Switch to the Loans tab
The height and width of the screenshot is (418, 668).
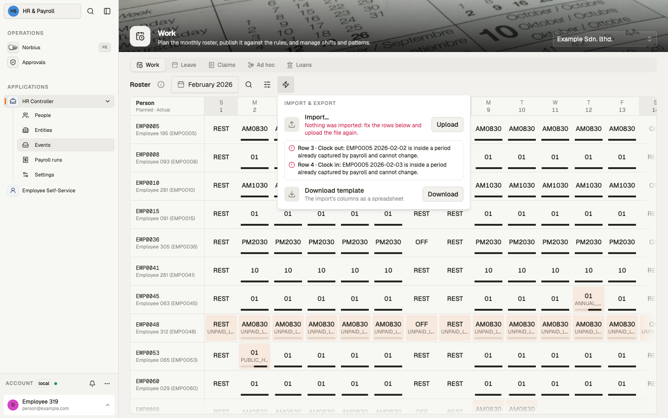click(x=299, y=65)
